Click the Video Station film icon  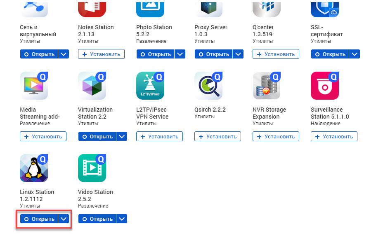92,168
